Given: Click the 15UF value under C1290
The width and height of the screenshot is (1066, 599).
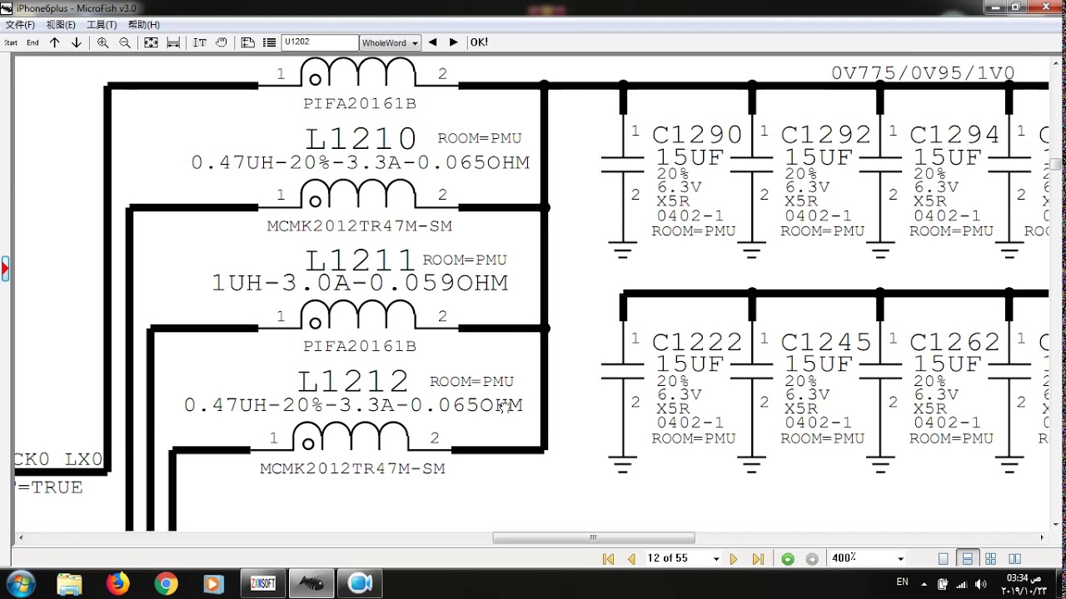Looking at the screenshot, I should tap(690, 156).
